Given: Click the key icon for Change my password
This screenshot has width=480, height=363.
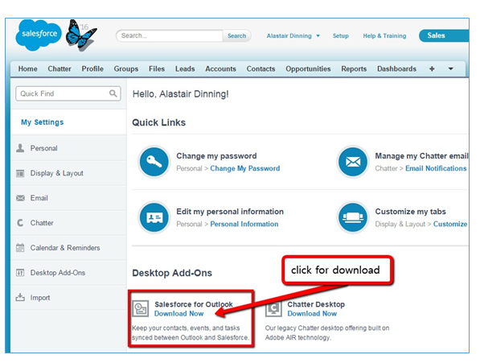Looking at the screenshot, I should [154, 162].
